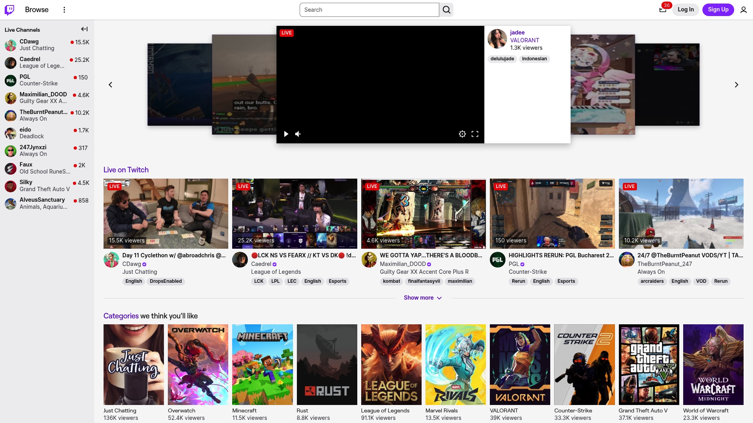
Task: Open the VALORANT category link on featured stream
Action: [524, 40]
